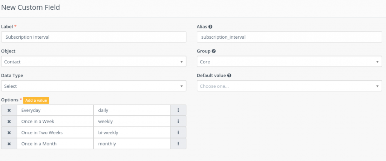Show help tooltip next to Group
The image size is (386, 161).
click(x=214, y=51)
